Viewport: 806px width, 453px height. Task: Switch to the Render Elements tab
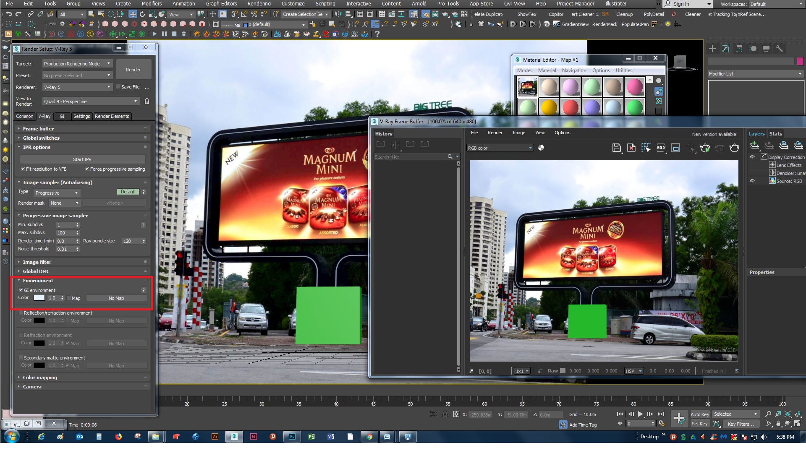point(112,116)
